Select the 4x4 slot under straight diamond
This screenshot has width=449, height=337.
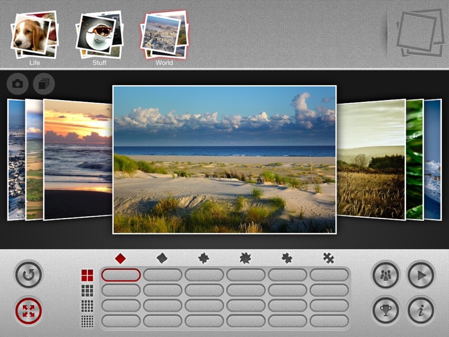pos(121,306)
